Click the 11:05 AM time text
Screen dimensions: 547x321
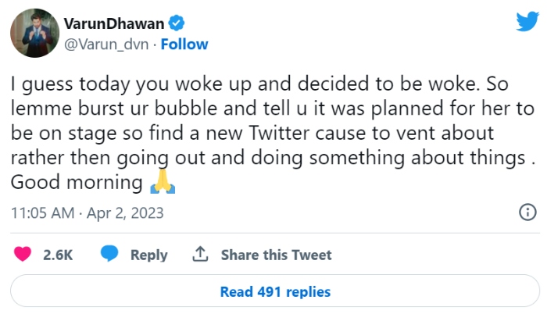pyautogui.click(x=41, y=212)
